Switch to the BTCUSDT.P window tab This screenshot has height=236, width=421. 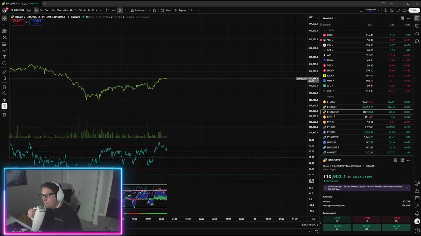(20, 4)
